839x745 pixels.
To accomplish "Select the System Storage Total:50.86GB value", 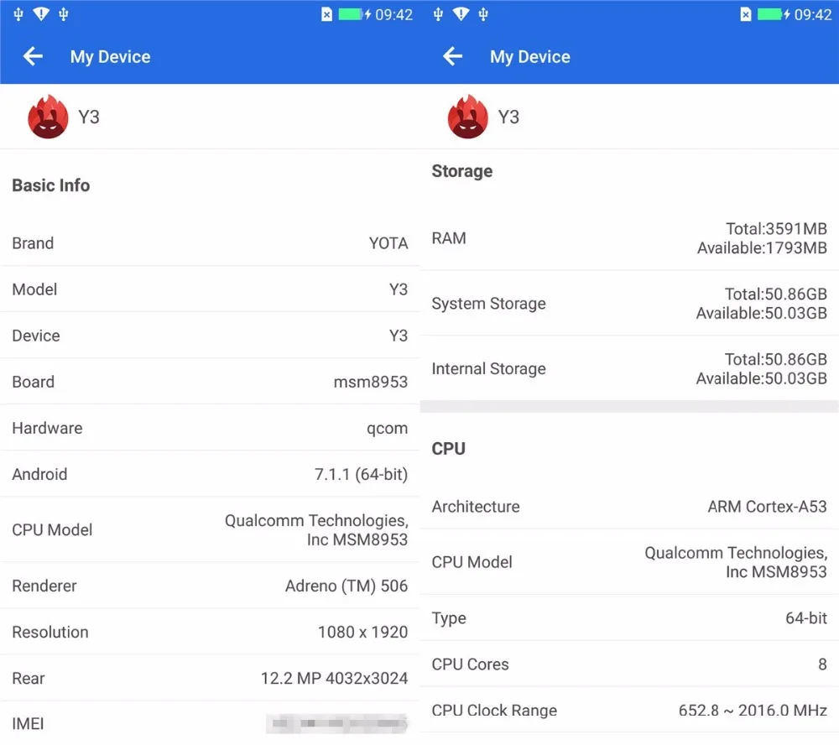I will (x=776, y=294).
